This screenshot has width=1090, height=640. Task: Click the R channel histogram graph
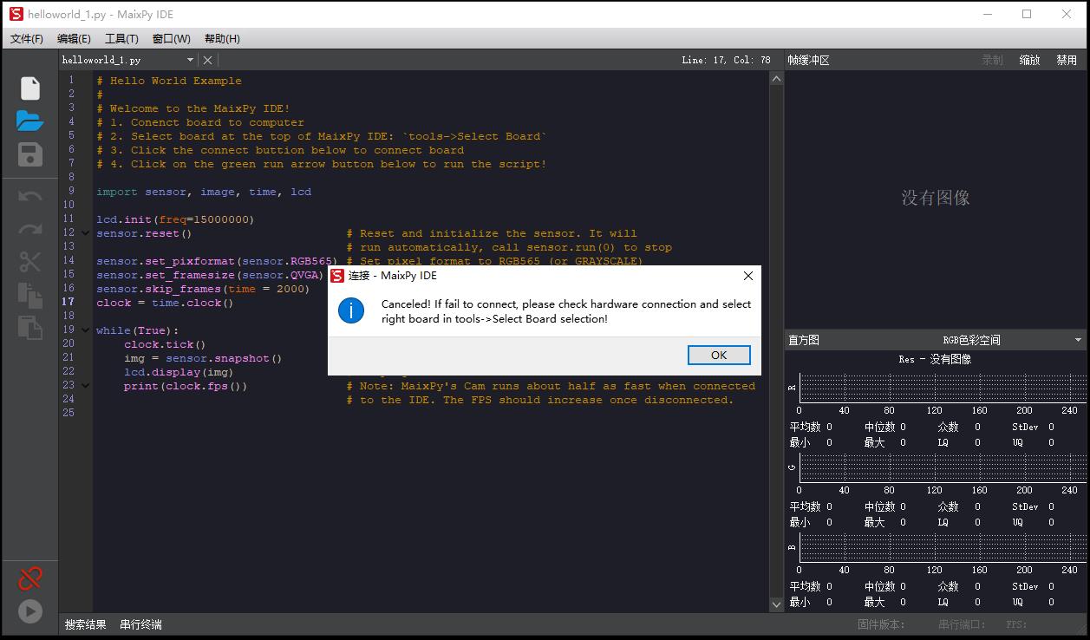pyautogui.click(x=942, y=388)
